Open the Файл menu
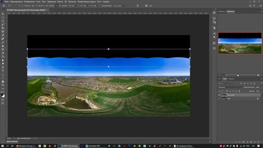This screenshot has height=148, width=263. point(7,2)
